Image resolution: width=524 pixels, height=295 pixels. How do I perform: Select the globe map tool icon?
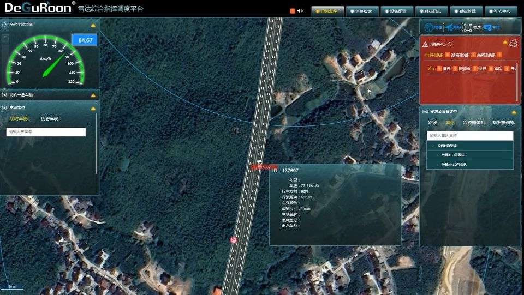[428, 27]
